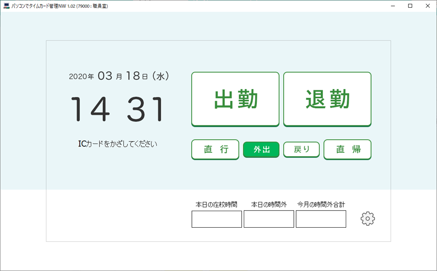Minimize the timecard window
The width and height of the screenshot is (437, 271).
pos(393,6)
